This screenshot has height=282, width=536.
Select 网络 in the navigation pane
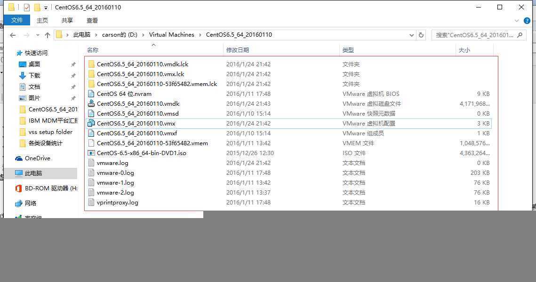click(31, 203)
